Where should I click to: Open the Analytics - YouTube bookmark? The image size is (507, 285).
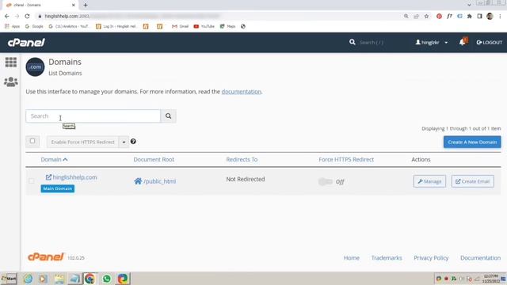(x=69, y=26)
